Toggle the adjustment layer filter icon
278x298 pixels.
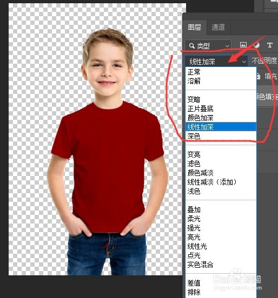point(257,45)
